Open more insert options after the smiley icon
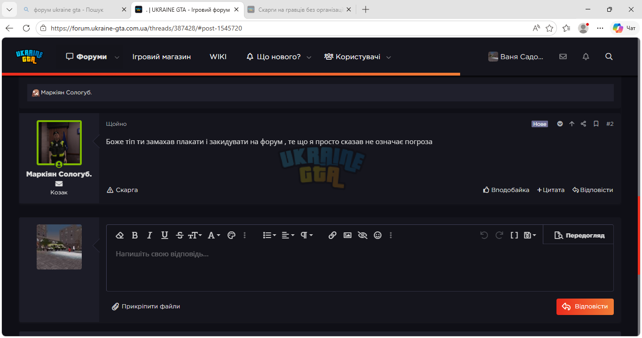Screen dimensions: 642x338 coord(391,235)
